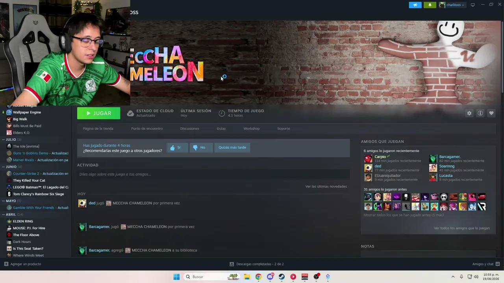The image size is (504, 283).
Task: Open the charlitoss account dropdown
Action: (452, 5)
